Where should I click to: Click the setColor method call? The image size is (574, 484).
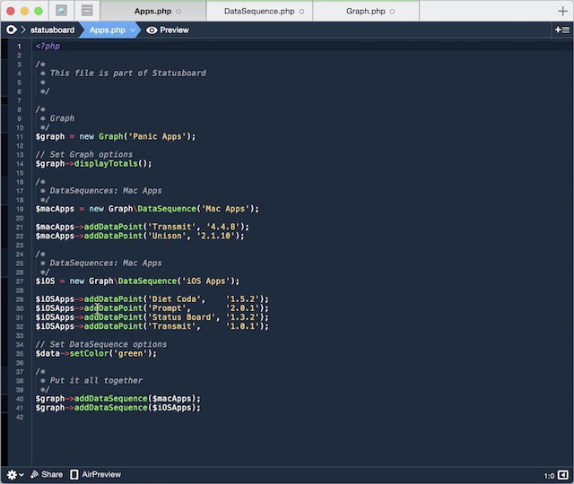pyautogui.click(x=89, y=353)
